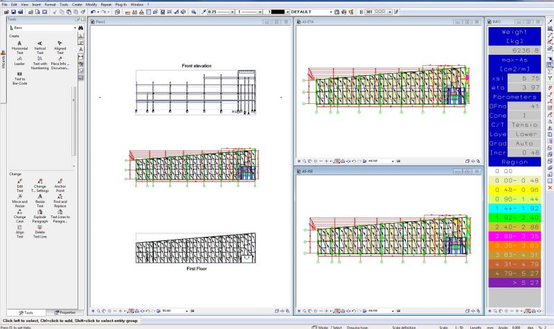Switch to the Tools tab

click(24, 312)
